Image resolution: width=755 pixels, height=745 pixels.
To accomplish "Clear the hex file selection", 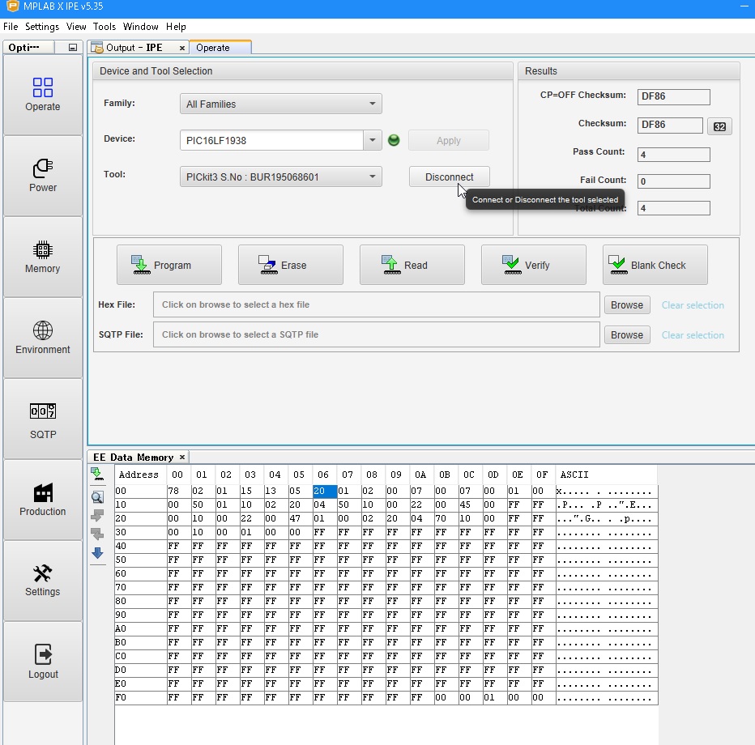I will pos(693,305).
